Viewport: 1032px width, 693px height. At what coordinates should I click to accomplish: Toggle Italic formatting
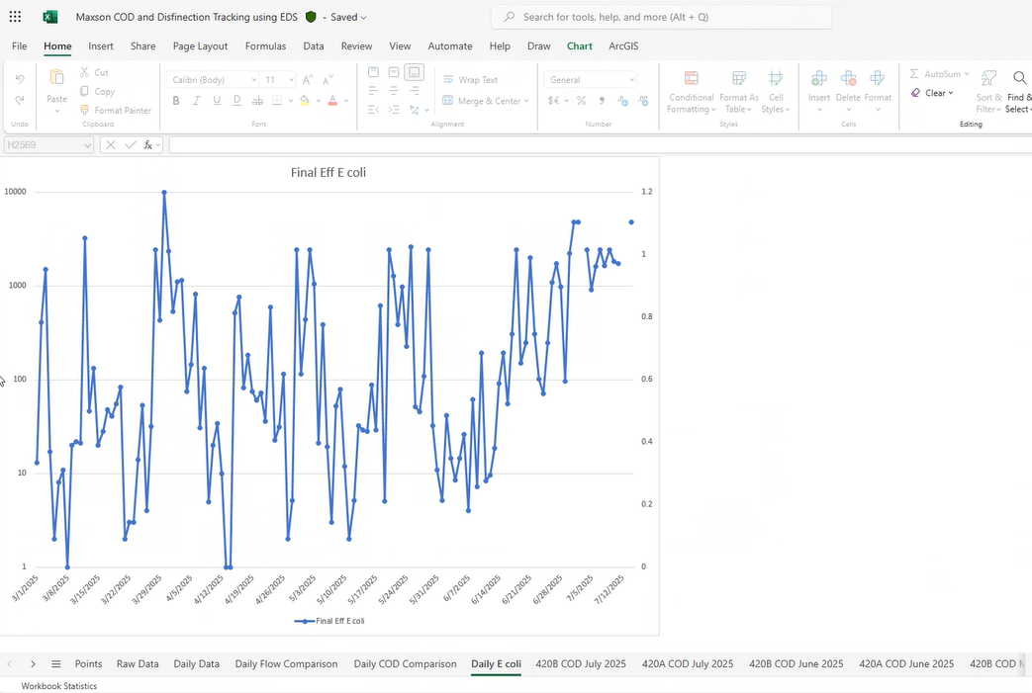tap(196, 101)
